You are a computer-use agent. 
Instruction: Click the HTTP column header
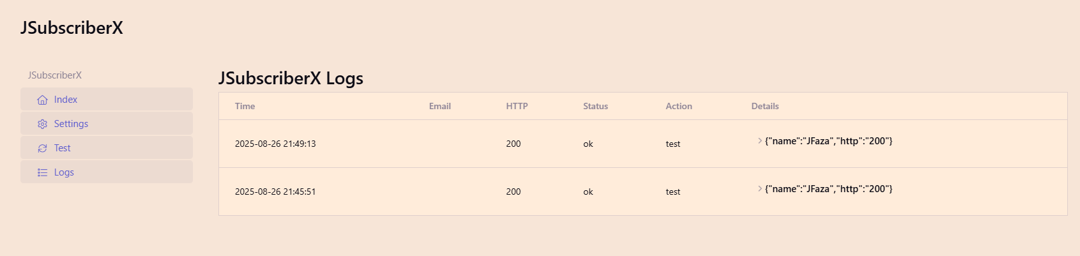click(x=517, y=107)
